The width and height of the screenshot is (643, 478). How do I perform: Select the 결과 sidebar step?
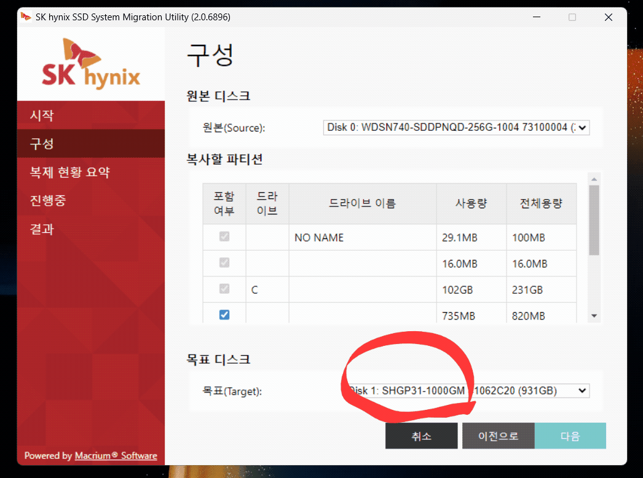pyautogui.click(x=91, y=229)
